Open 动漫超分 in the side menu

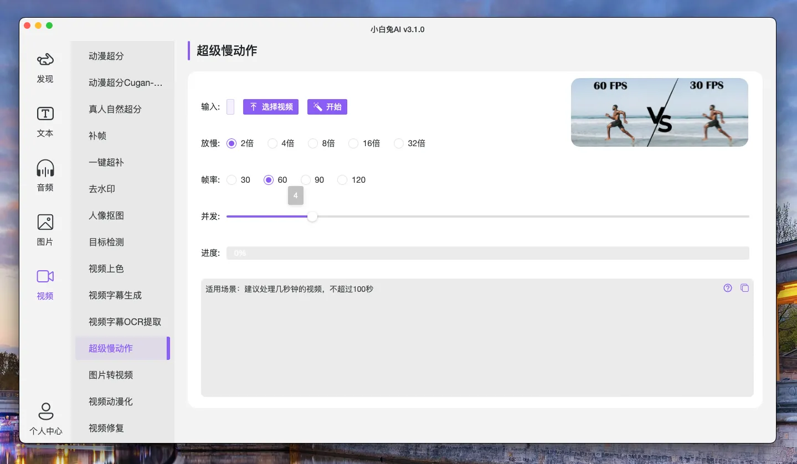pos(122,56)
